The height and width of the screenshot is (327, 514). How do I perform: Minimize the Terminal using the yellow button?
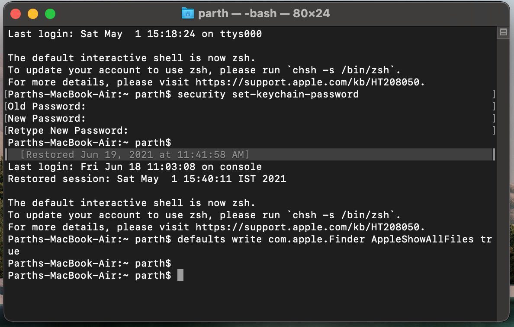33,14
